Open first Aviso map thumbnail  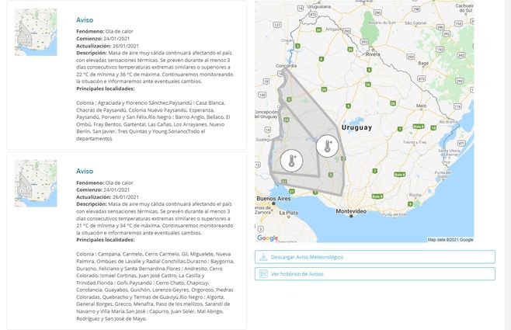36,32
